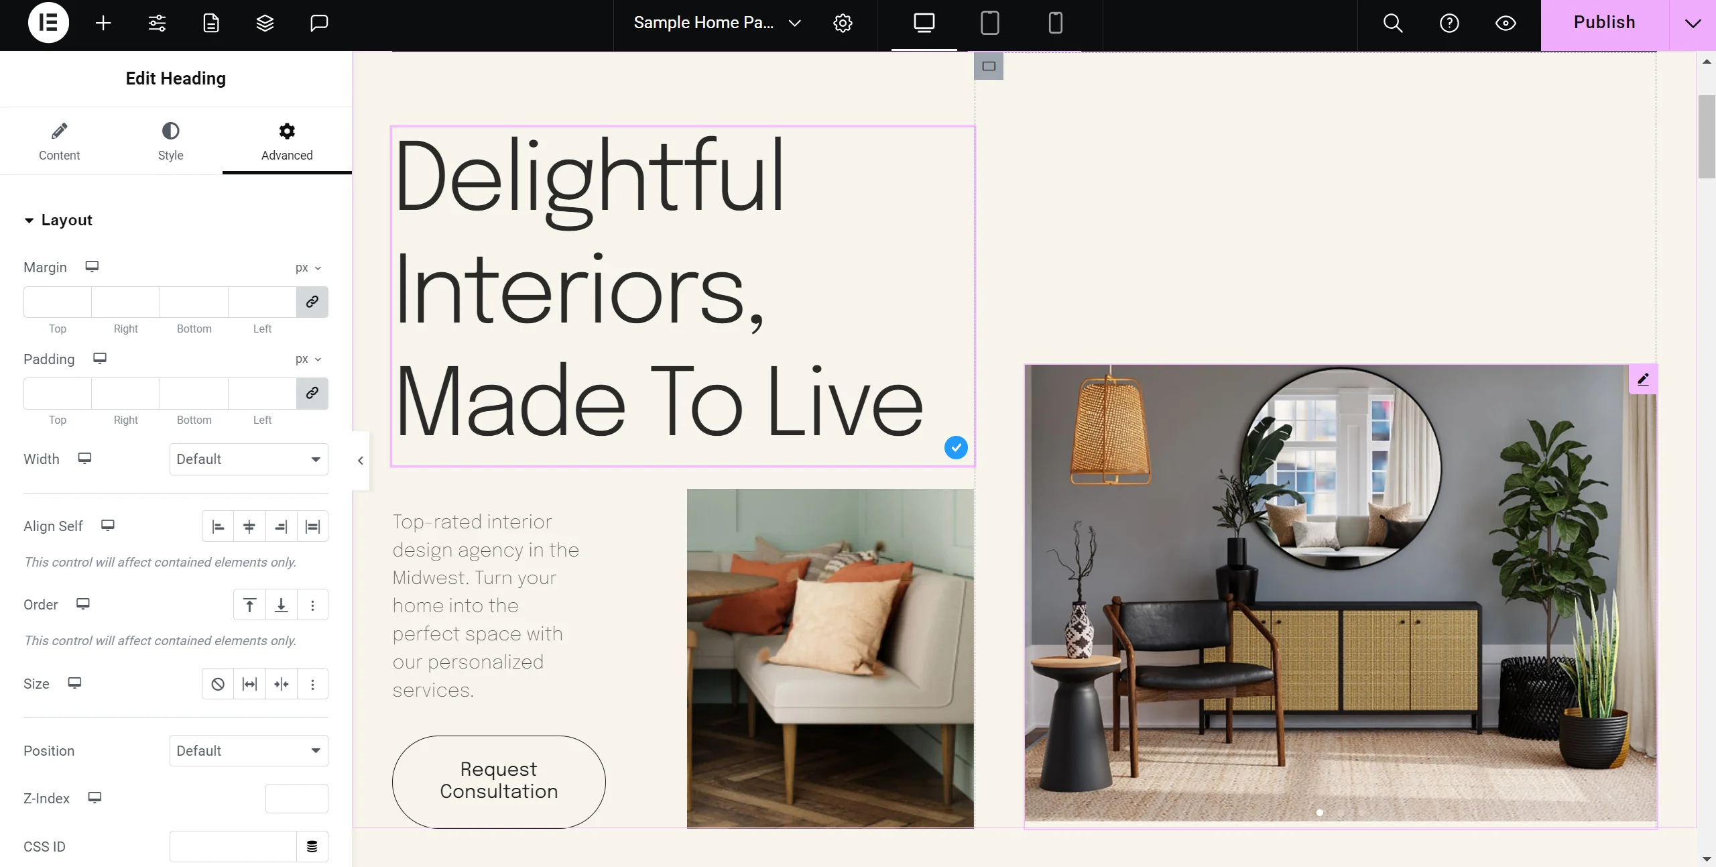
Task: Click the Z-Index input field
Action: click(x=296, y=797)
